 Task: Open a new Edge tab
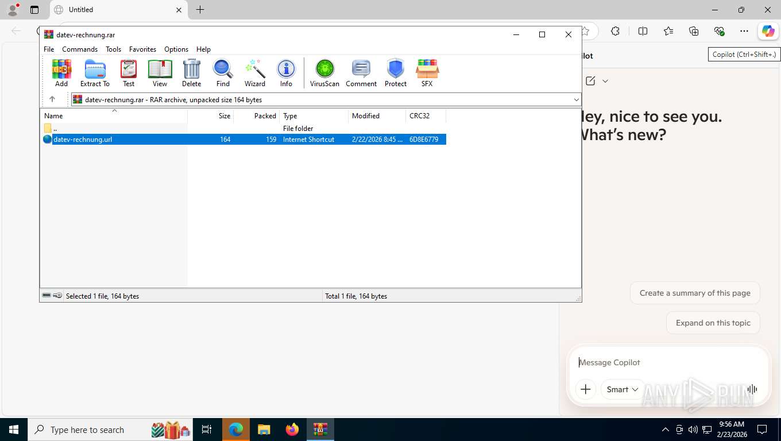[x=200, y=10]
